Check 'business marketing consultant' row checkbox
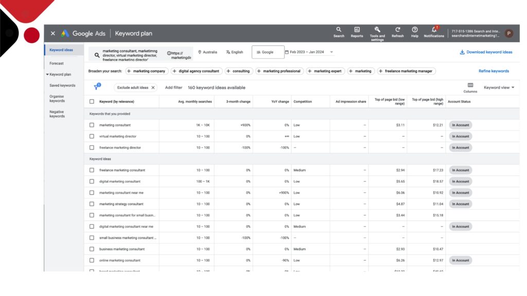 tap(92, 249)
